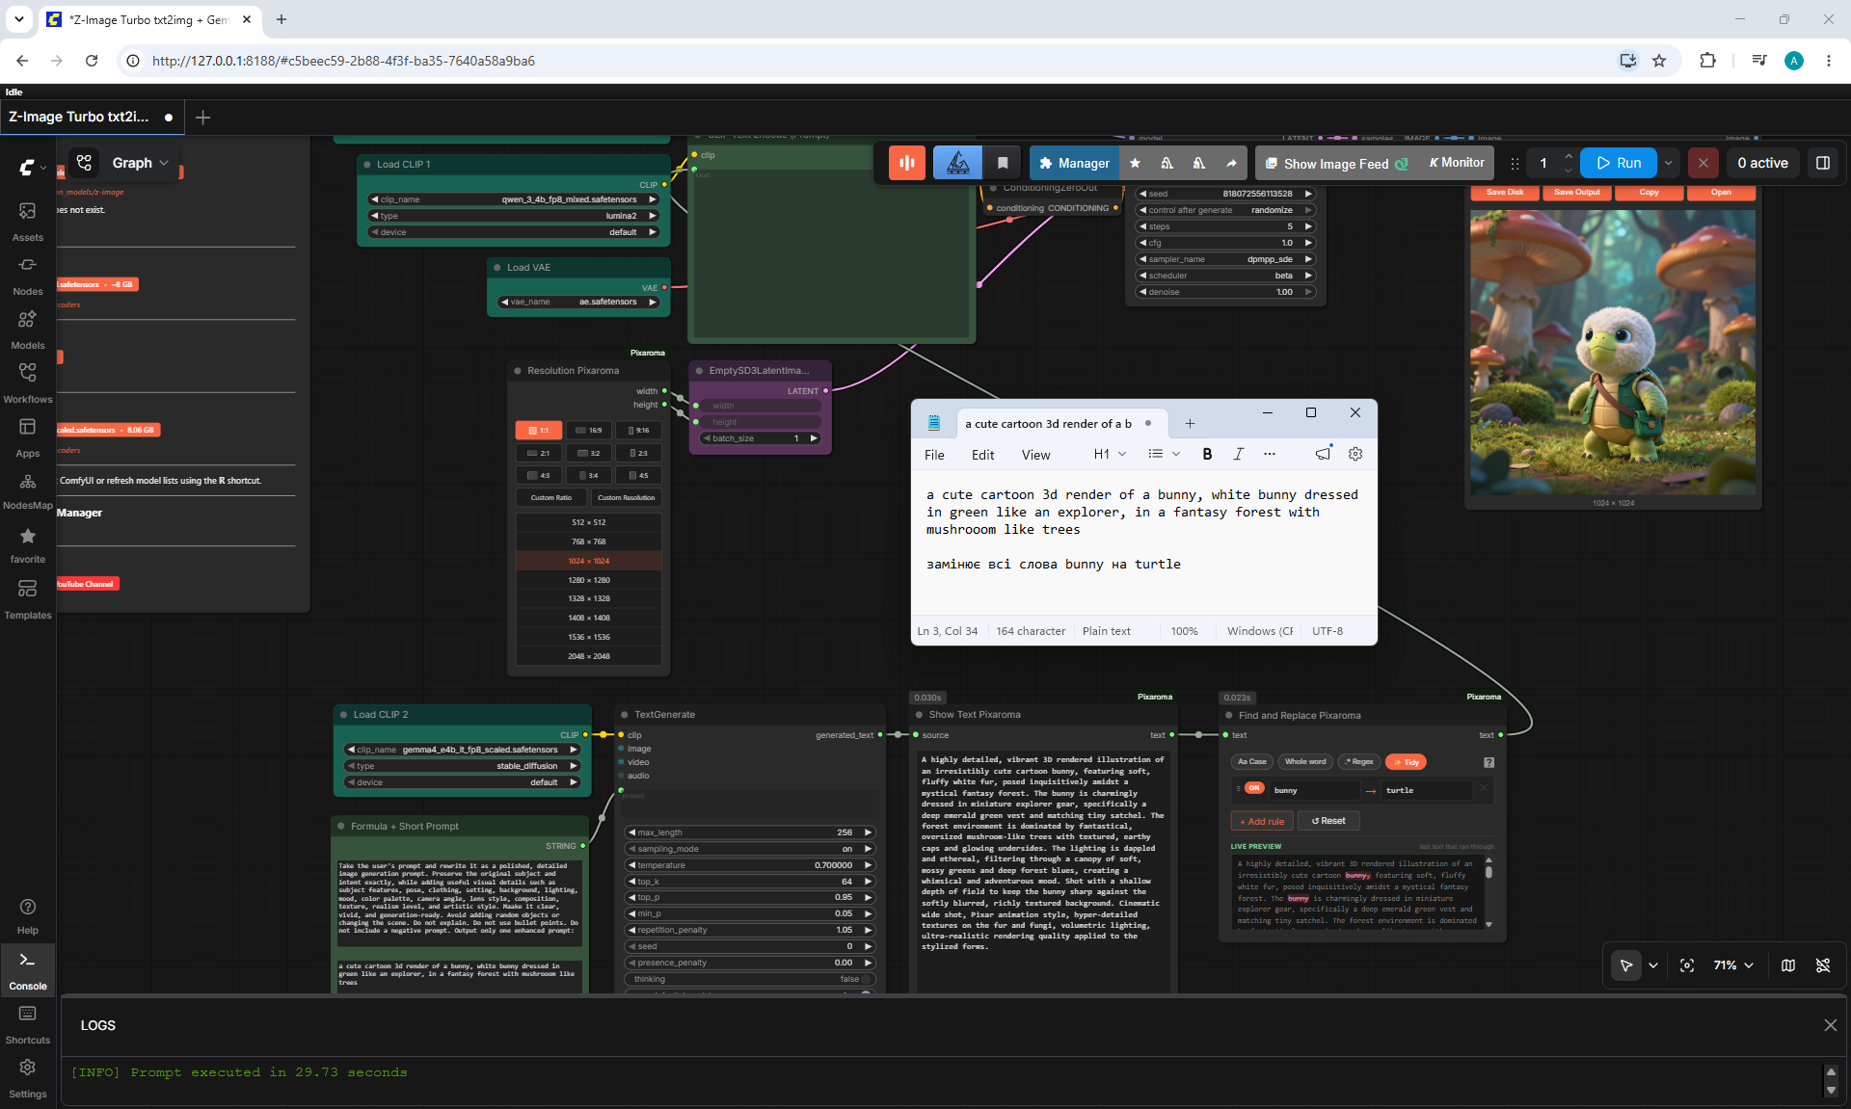
Task: Click the generated turtle image preview
Action: (1613, 352)
